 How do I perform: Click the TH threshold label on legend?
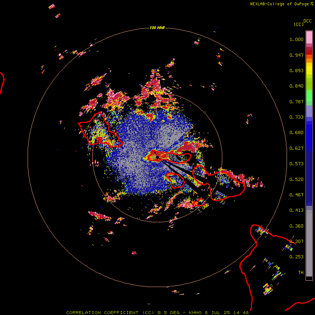pyautogui.click(x=301, y=273)
